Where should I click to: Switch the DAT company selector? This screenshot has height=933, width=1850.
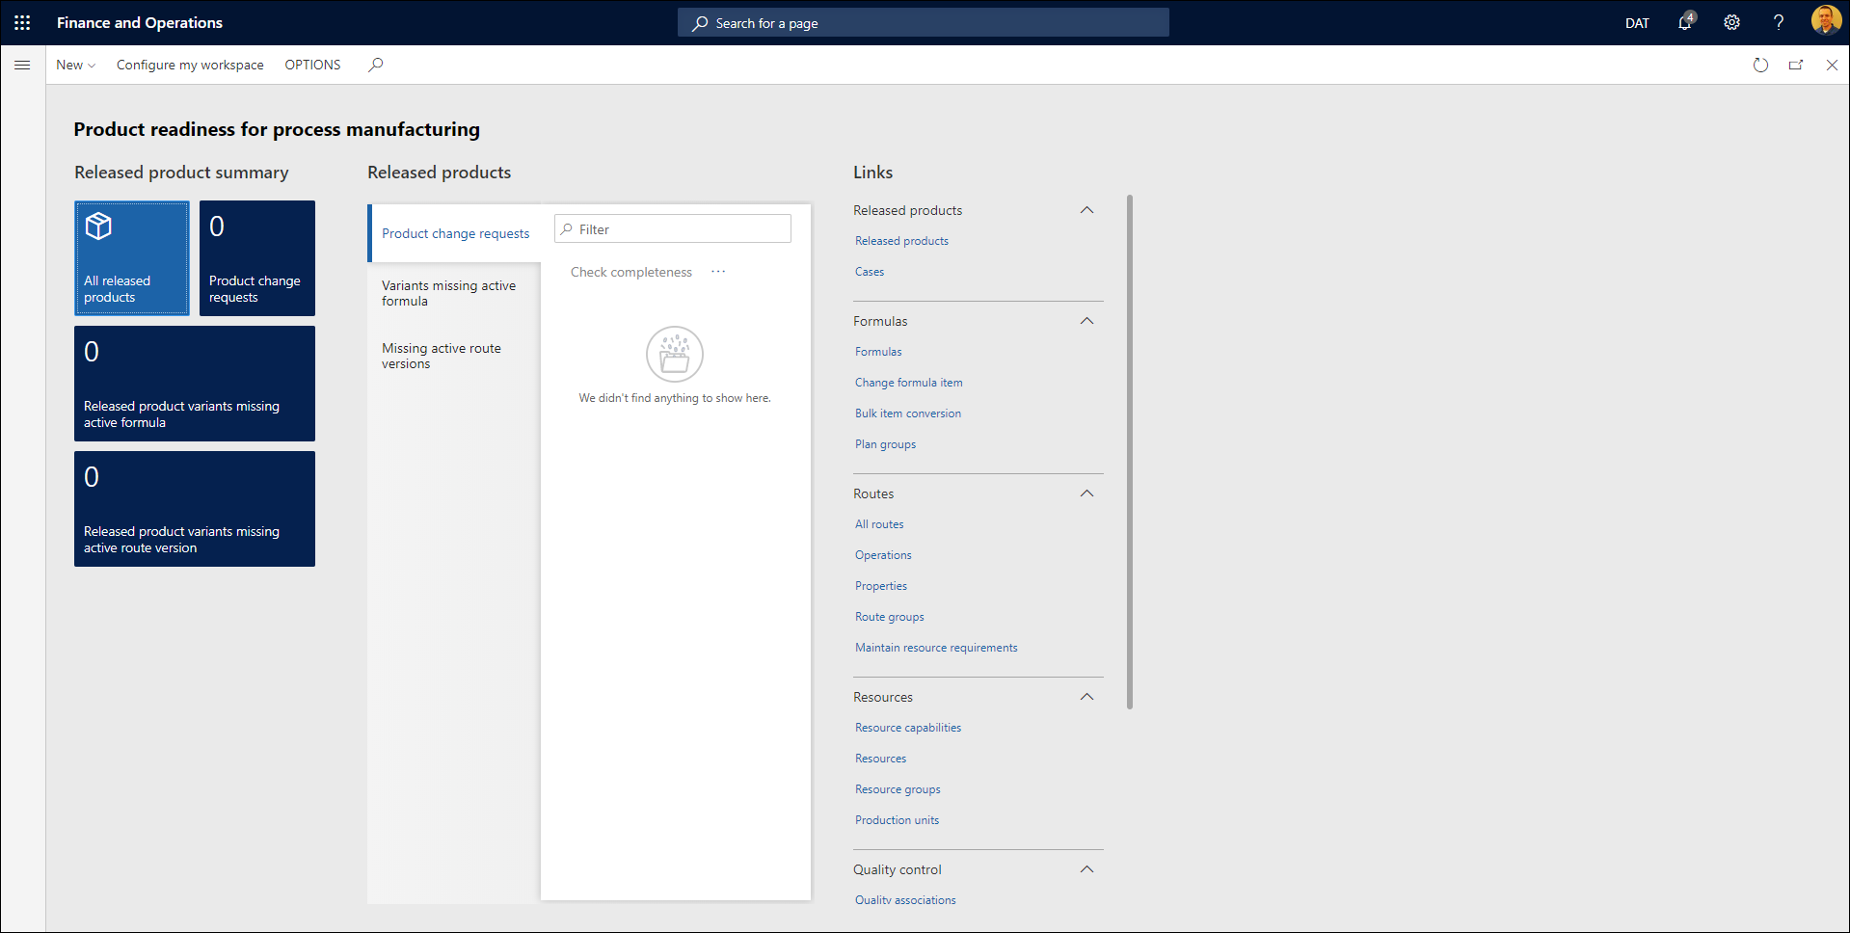pos(1637,23)
